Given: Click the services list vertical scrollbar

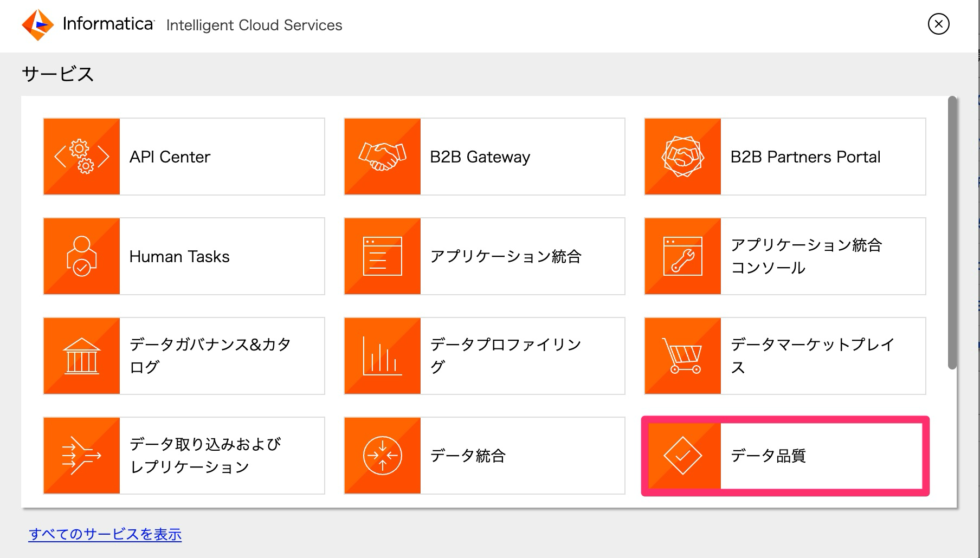Looking at the screenshot, I should click(952, 233).
